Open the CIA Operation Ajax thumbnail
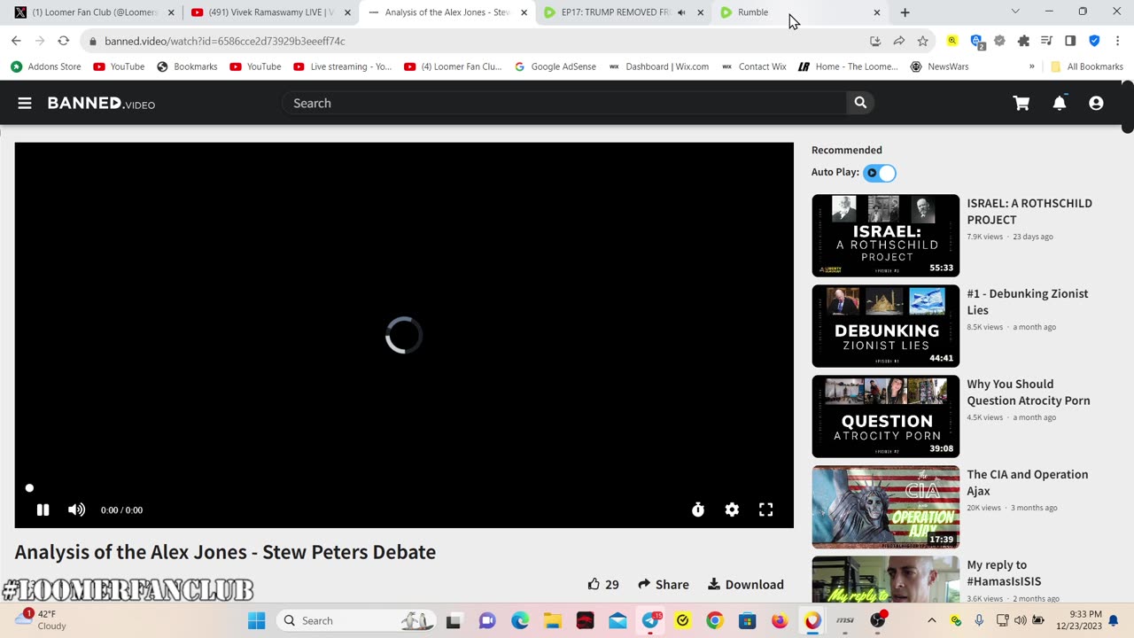Viewport: 1134px width, 638px height. pos(886,507)
